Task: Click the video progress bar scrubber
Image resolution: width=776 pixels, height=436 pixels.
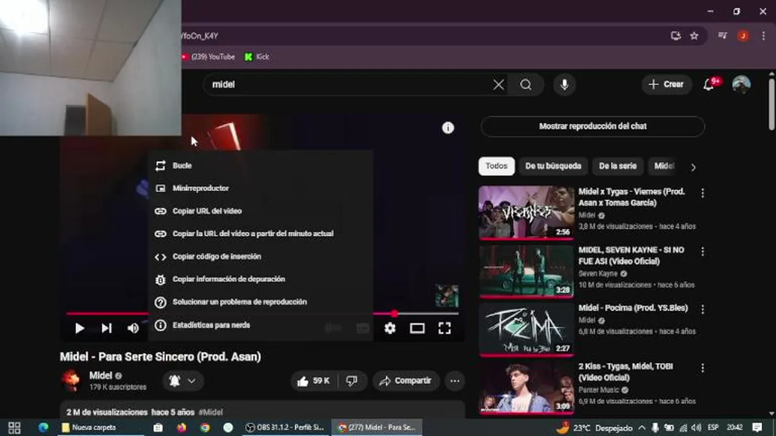Action: tap(395, 314)
